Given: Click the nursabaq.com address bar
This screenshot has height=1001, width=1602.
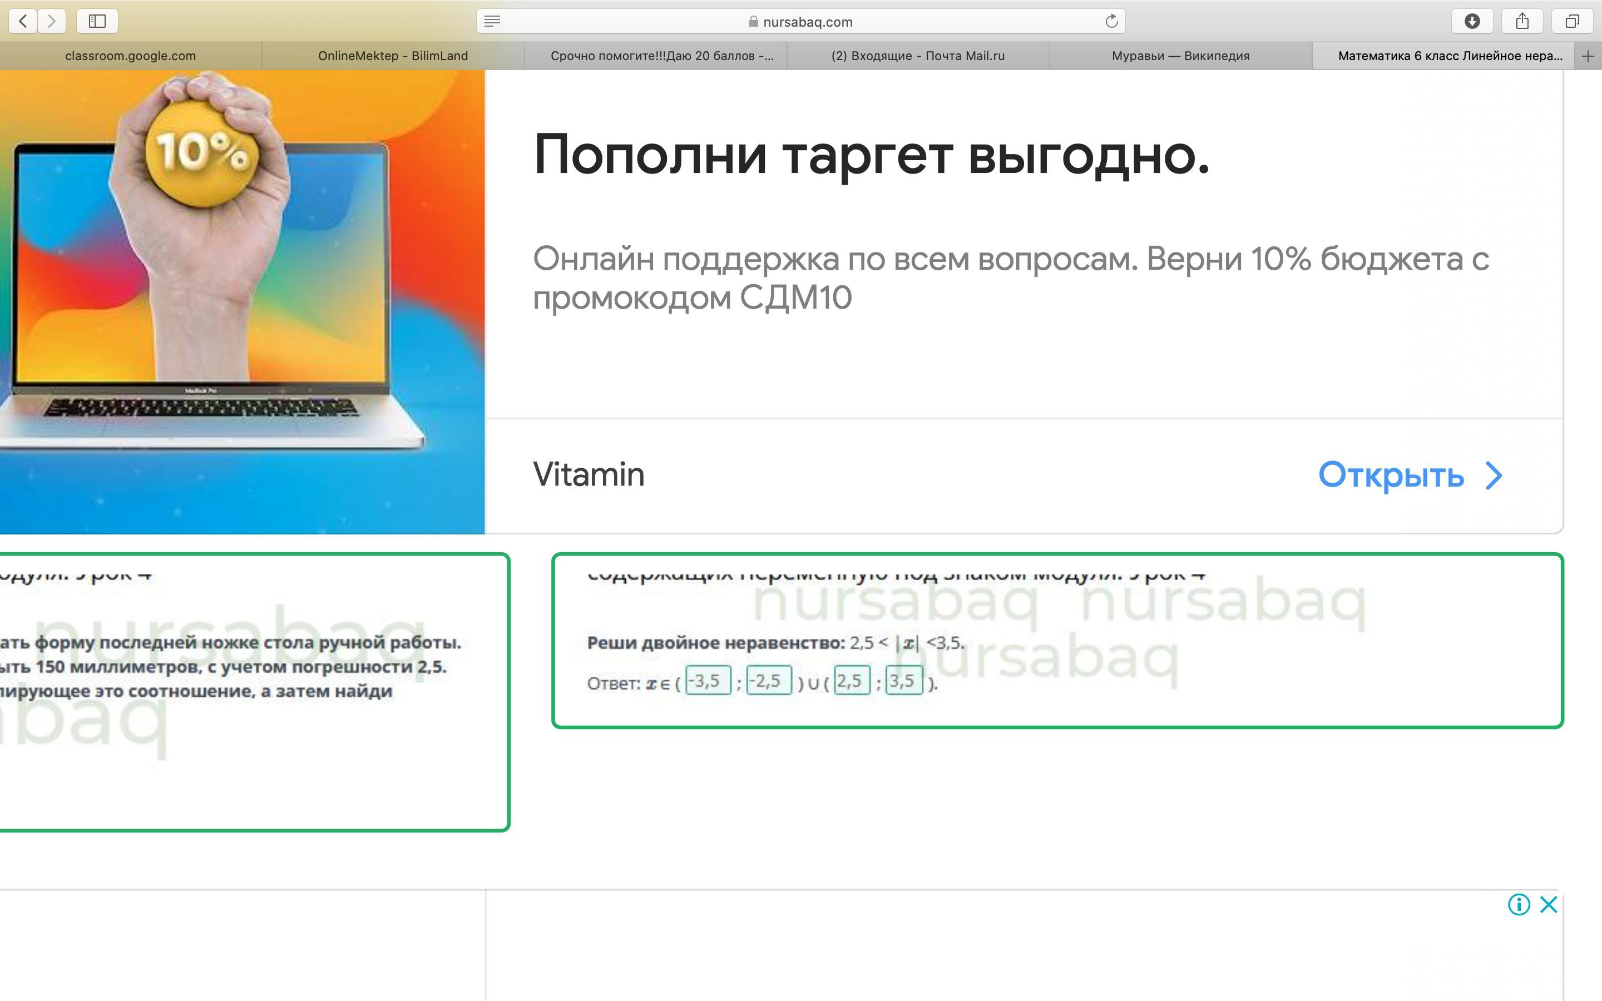Looking at the screenshot, I should click(x=801, y=21).
